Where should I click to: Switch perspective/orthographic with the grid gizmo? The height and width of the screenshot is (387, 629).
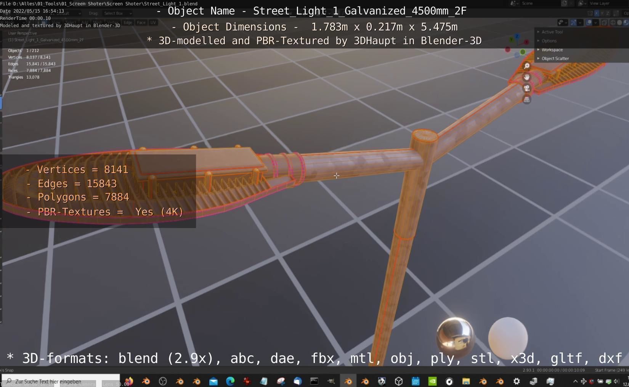(526, 100)
